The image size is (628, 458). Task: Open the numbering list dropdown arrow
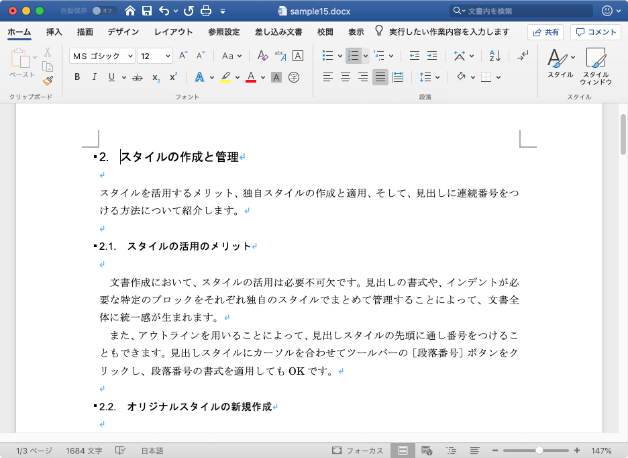tap(365, 56)
